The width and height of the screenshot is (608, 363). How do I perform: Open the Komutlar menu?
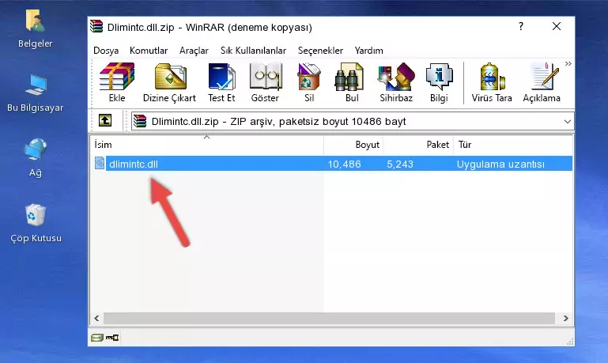click(149, 51)
